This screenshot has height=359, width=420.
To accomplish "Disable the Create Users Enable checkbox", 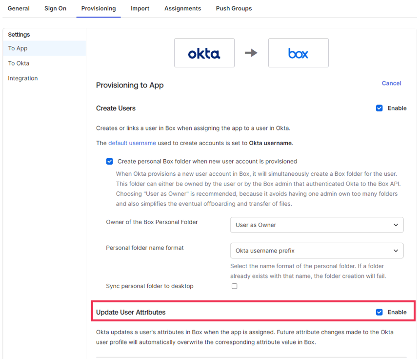I will tap(380, 108).
